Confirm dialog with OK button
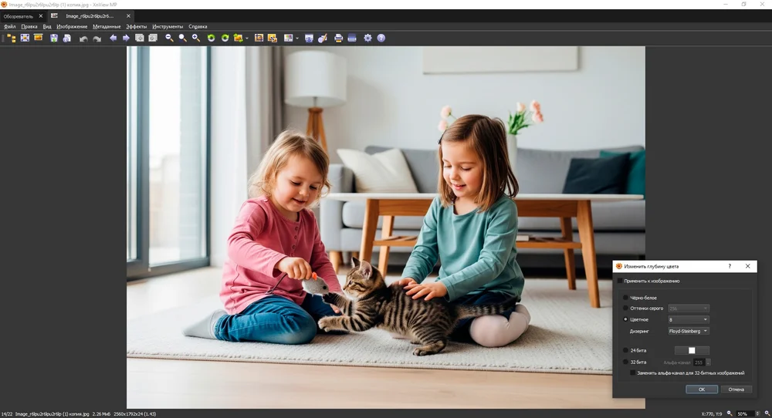 [x=702, y=389]
